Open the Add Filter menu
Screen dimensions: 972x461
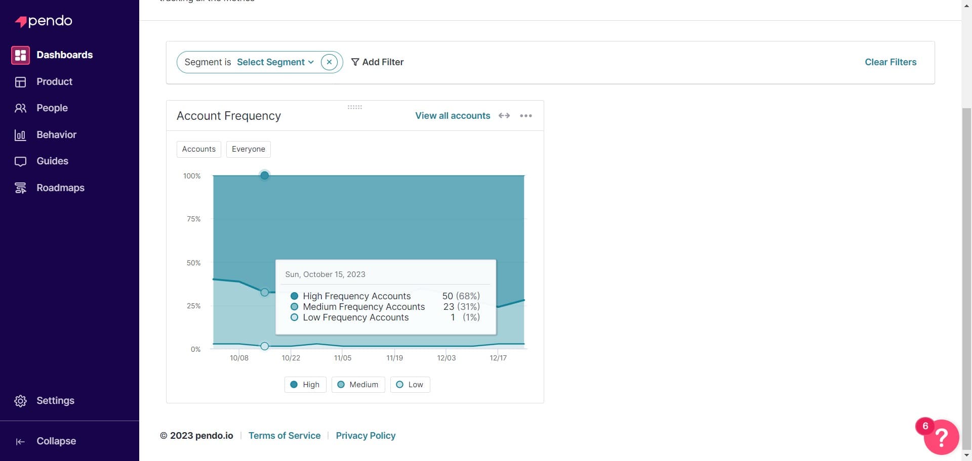pos(377,62)
